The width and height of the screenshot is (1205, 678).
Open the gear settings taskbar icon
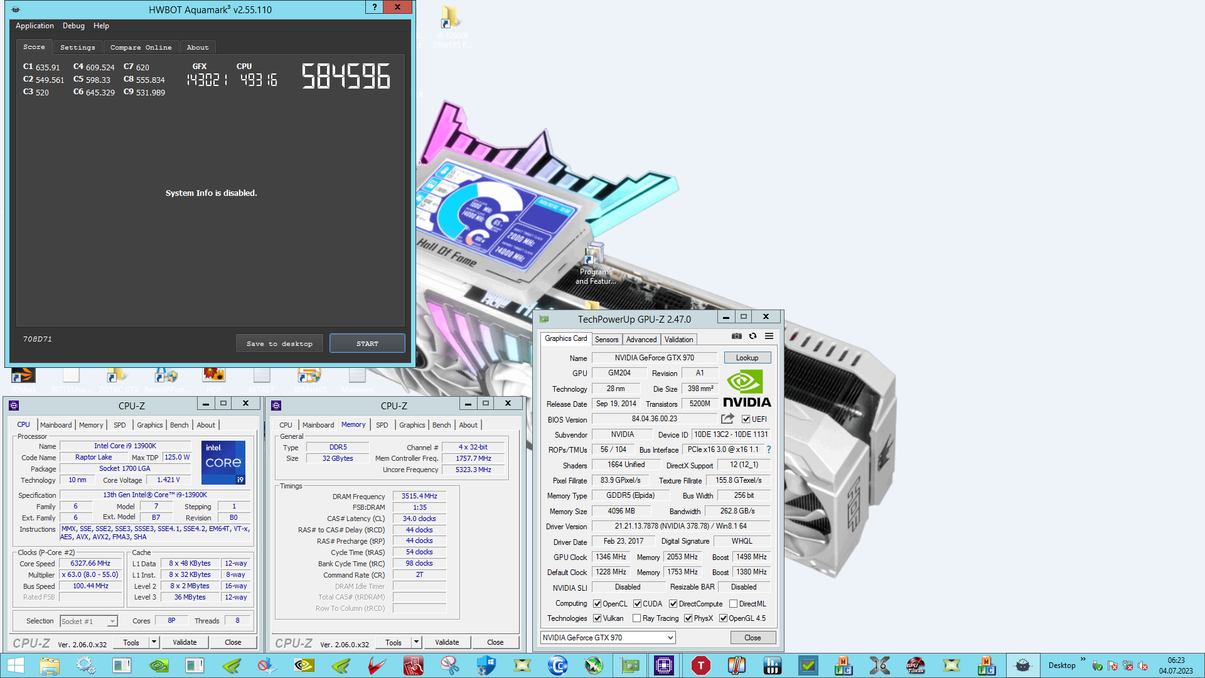click(86, 665)
